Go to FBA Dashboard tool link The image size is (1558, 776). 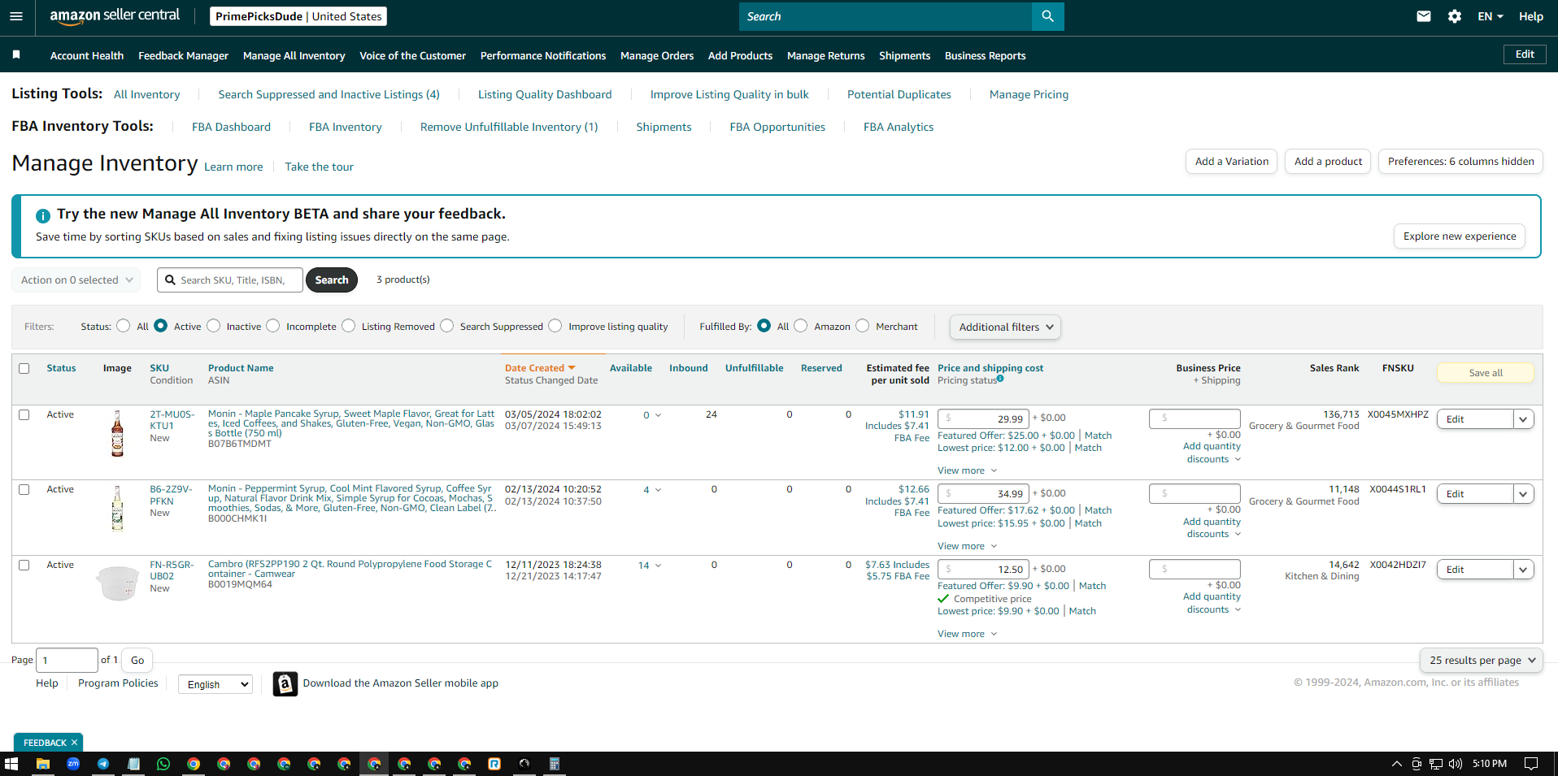pos(231,127)
